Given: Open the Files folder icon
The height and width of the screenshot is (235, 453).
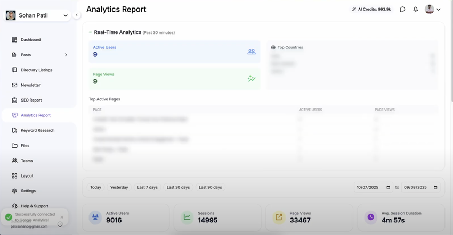Looking at the screenshot, I should [x=14, y=145].
